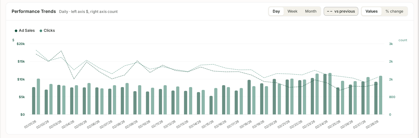Screen dimensions: 419x138
Task: Click the Ad Sales bar for 02/24/26
Action: (x=325, y=94)
